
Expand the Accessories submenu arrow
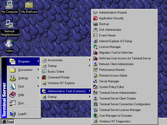click(90, 60)
